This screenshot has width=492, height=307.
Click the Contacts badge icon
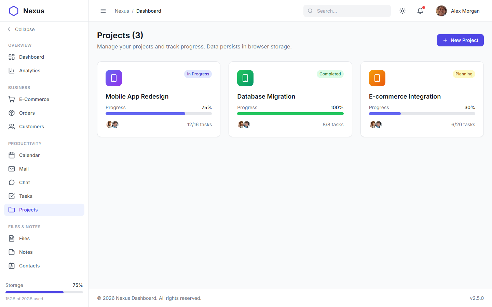pyautogui.click(x=12, y=266)
